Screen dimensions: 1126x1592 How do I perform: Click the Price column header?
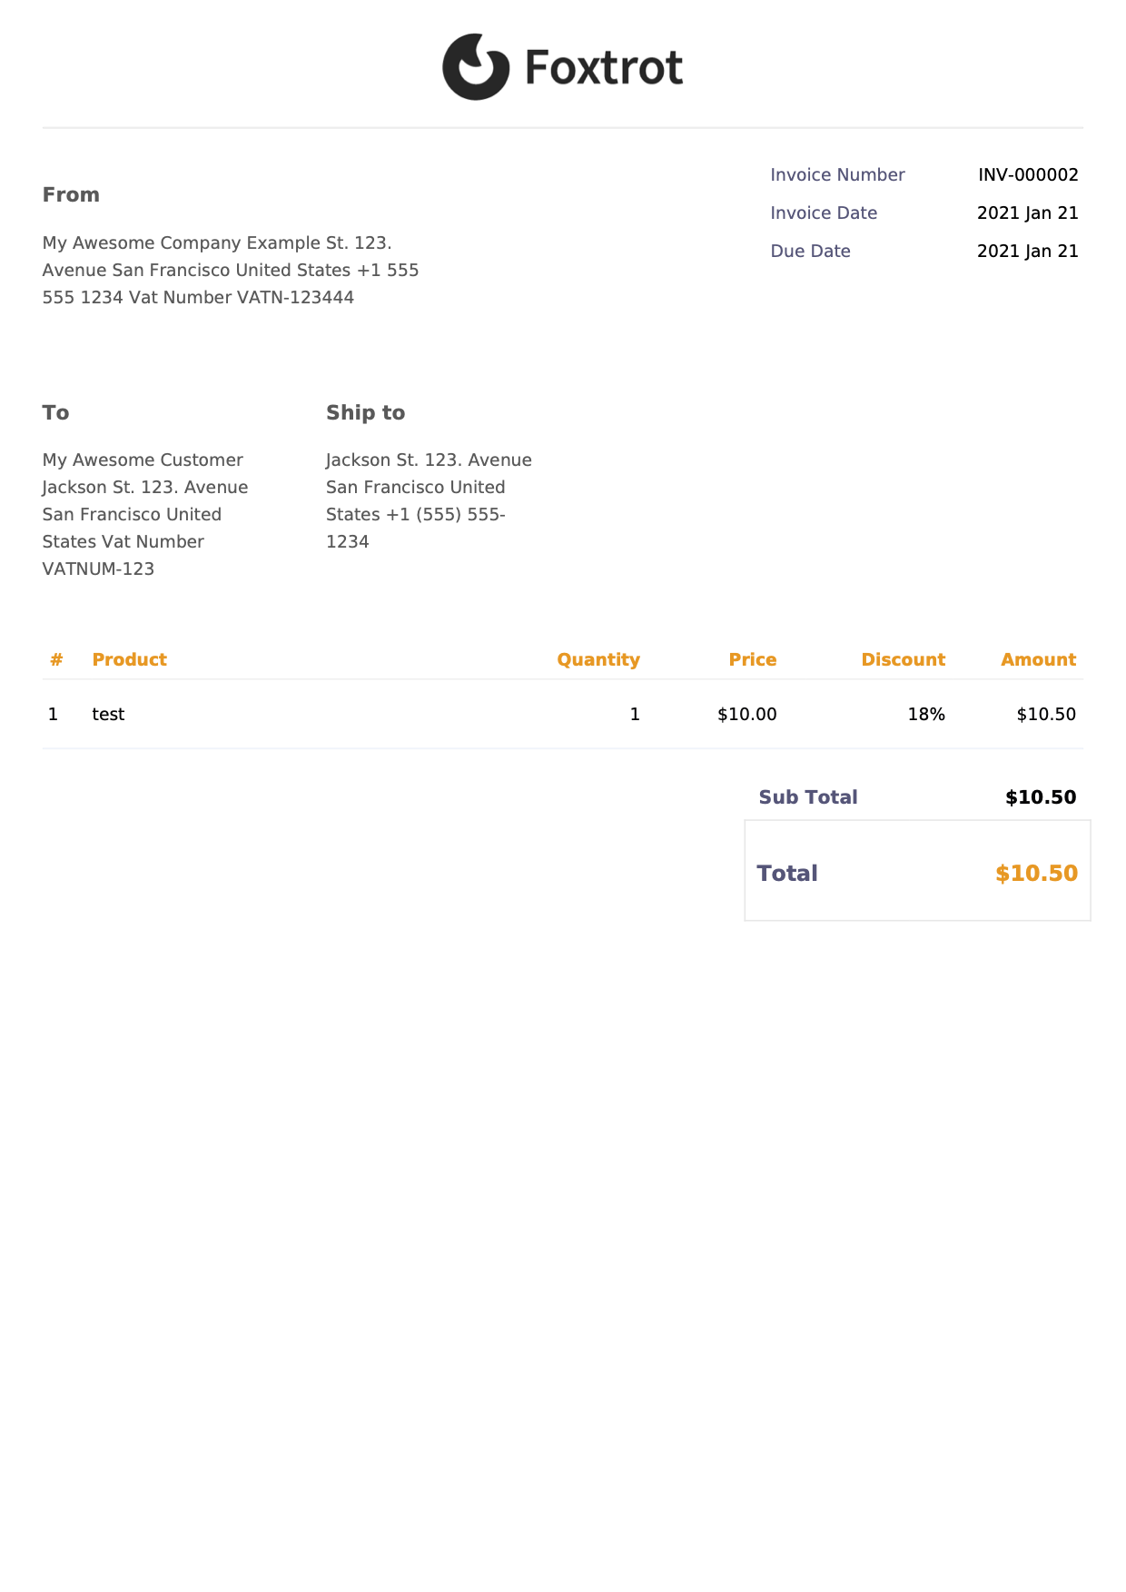(753, 659)
